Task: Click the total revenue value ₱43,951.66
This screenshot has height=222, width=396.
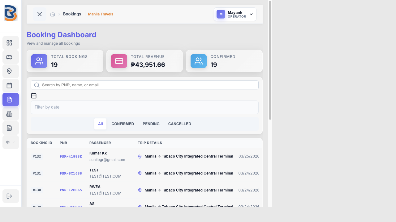Action: pos(148,65)
